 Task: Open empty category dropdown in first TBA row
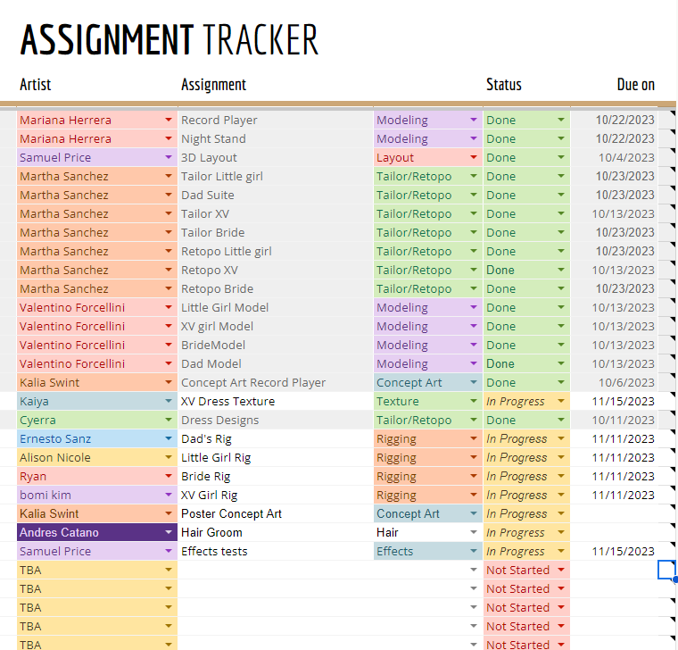pyautogui.click(x=474, y=570)
